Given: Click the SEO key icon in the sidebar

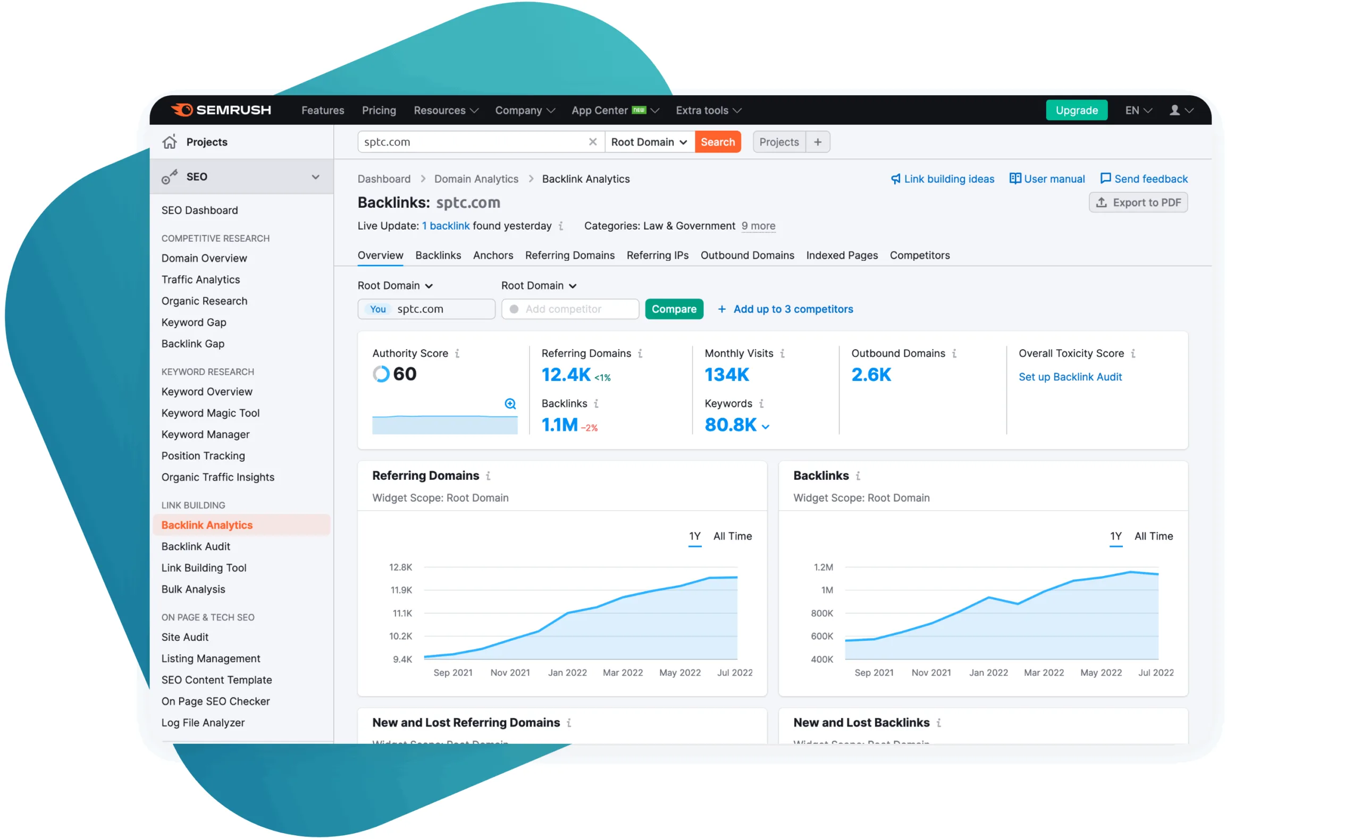Looking at the screenshot, I should 169,176.
